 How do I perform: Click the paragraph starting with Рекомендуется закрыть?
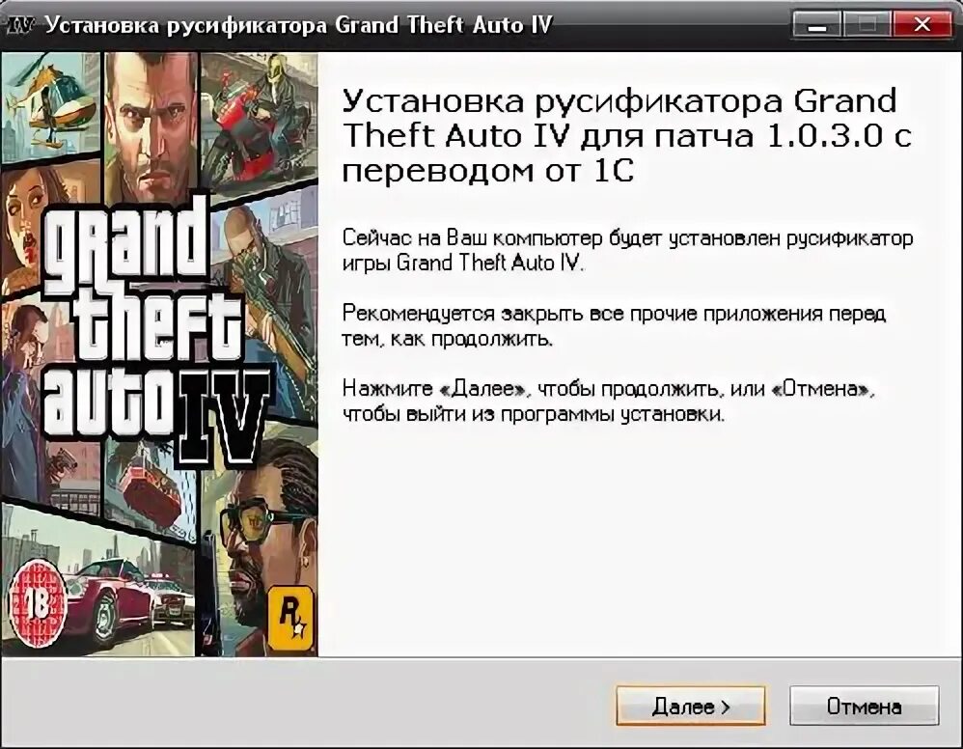[614, 325]
